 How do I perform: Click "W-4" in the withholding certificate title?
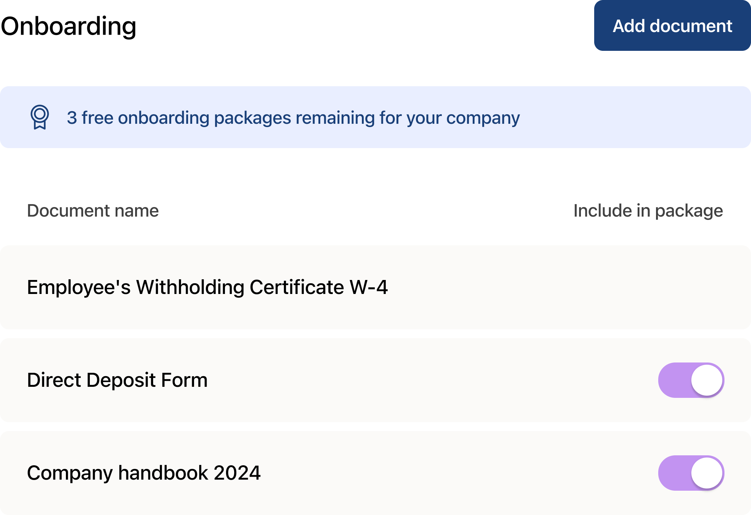[x=369, y=287]
